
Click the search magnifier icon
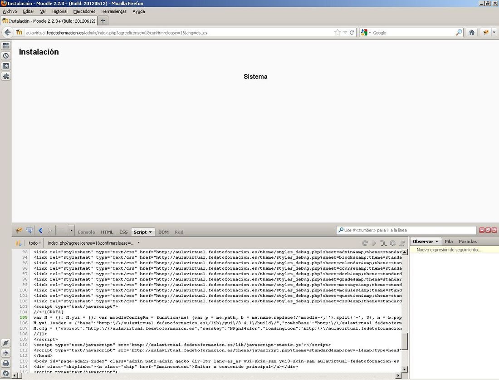coord(459,33)
